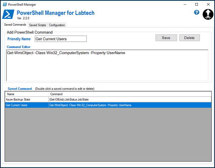The image size is (215, 168).
Task: Save the PowerShell command
Action: pos(166,38)
